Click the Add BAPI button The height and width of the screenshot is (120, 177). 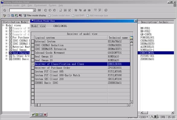coord(78,16)
